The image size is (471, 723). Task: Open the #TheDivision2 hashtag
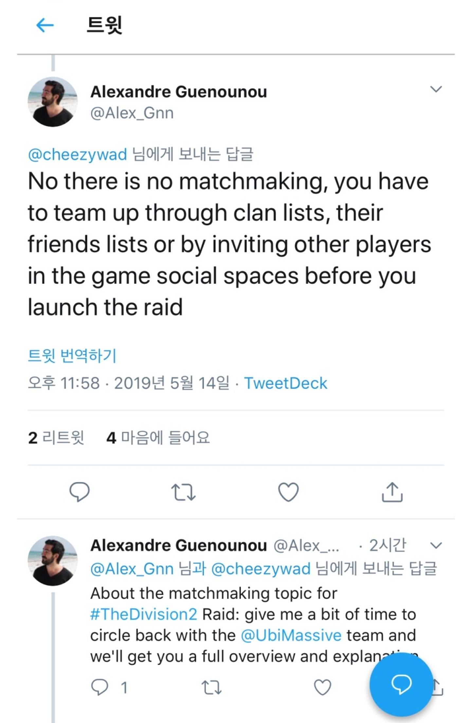tap(144, 614)
